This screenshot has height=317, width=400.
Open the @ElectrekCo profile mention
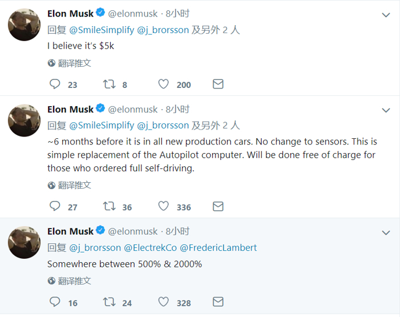coord(150,247)
